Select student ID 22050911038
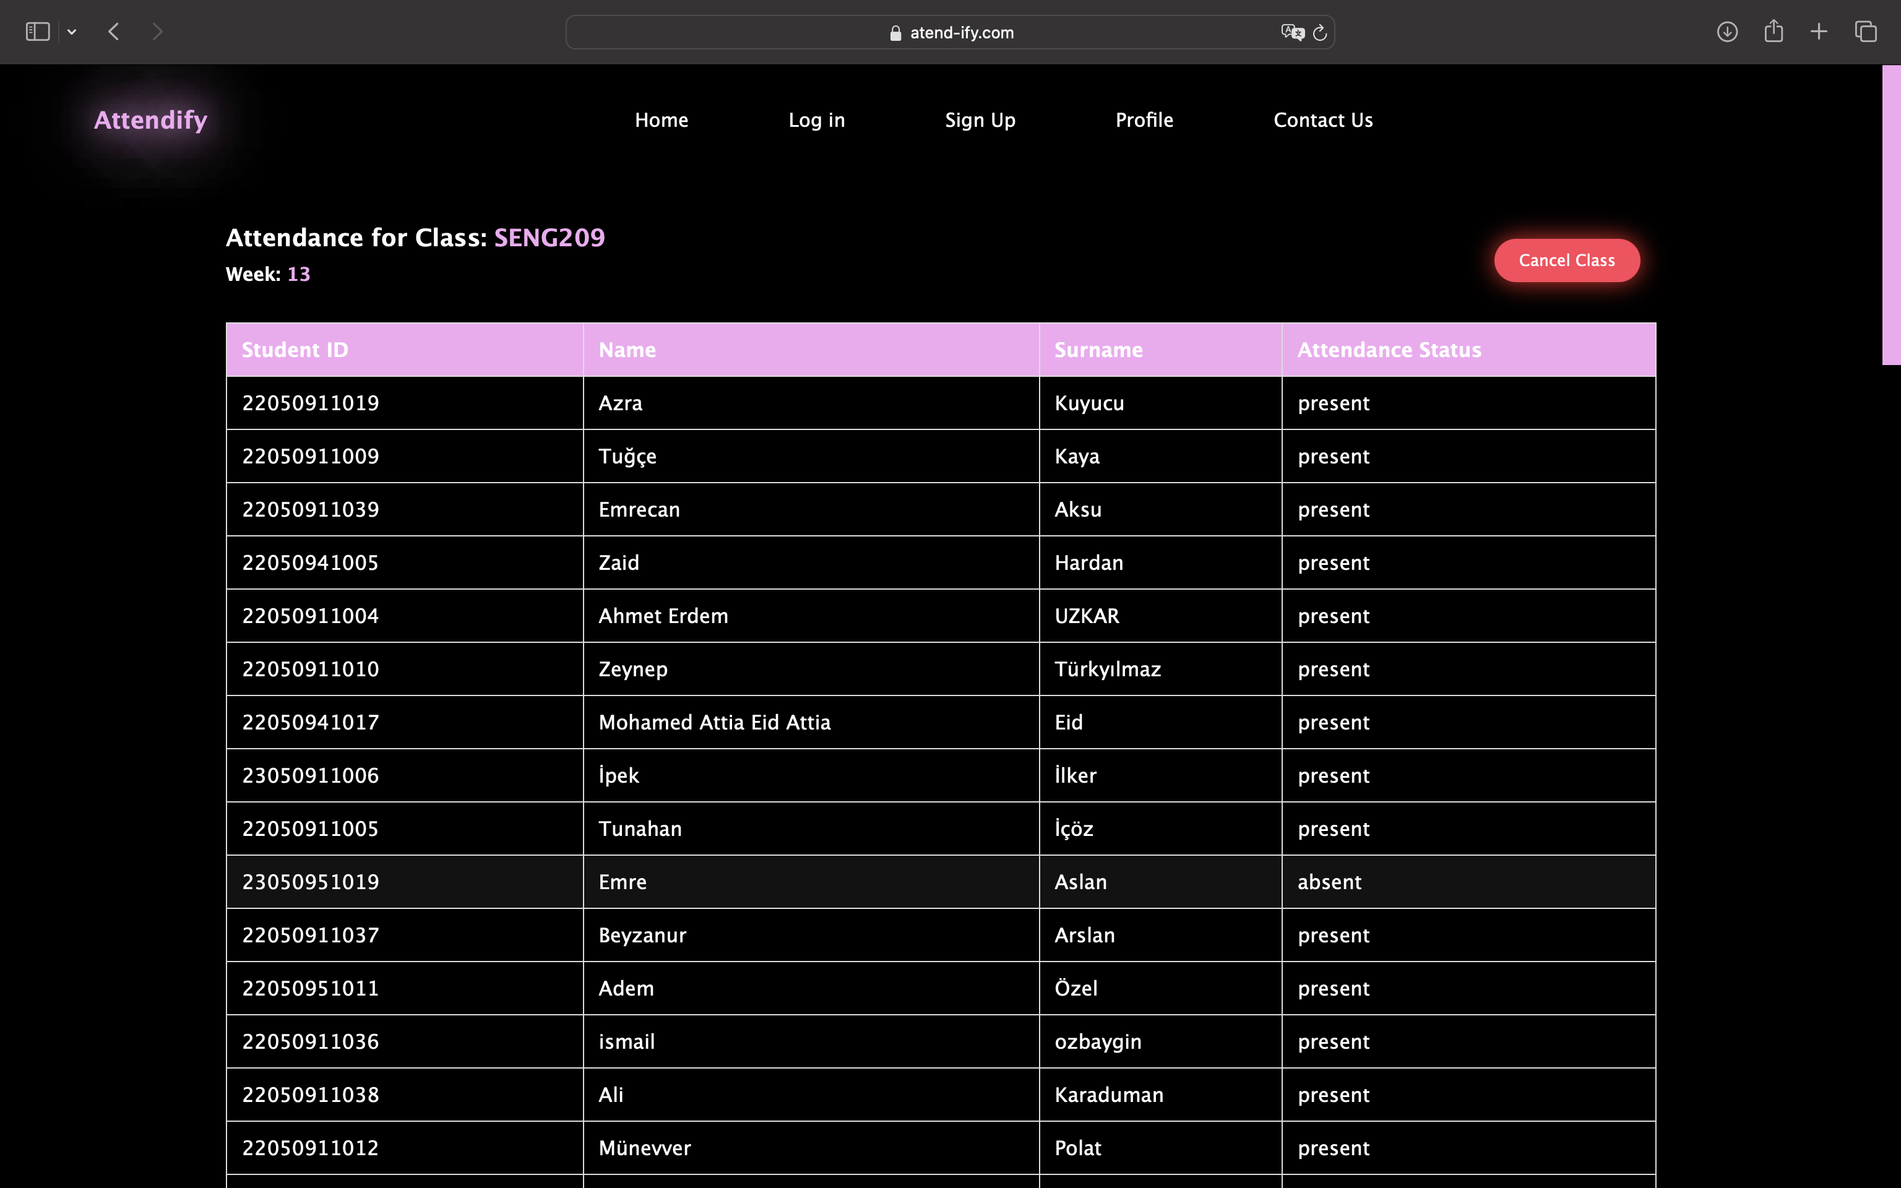 [310, 1095]
